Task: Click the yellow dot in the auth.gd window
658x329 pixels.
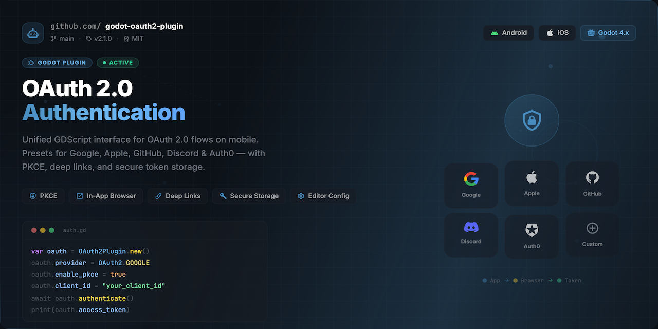Action: point(43,230)
